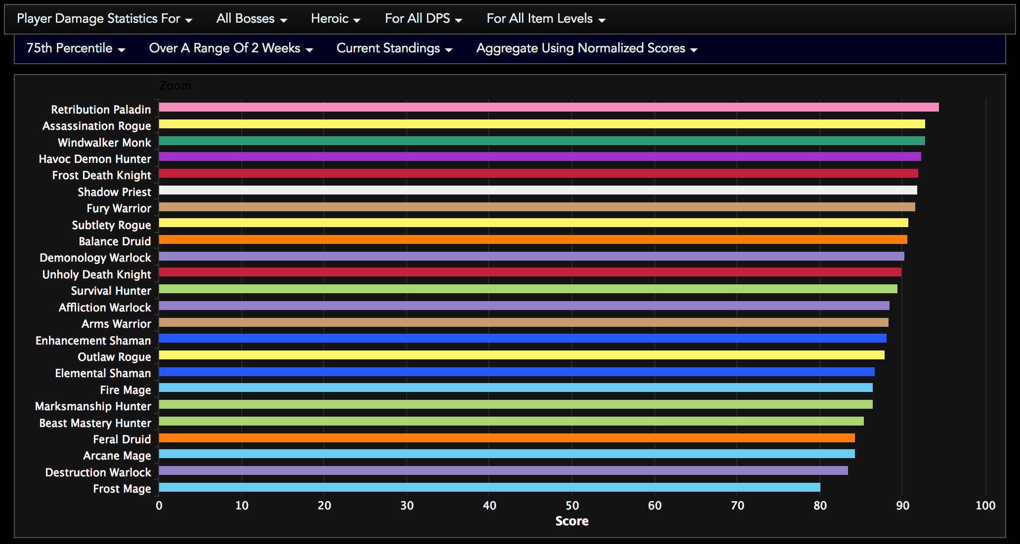Viewport: 1020px width, 544px height.
Task: Click the Zoom label above chart
Action: [x=175, y=86]
